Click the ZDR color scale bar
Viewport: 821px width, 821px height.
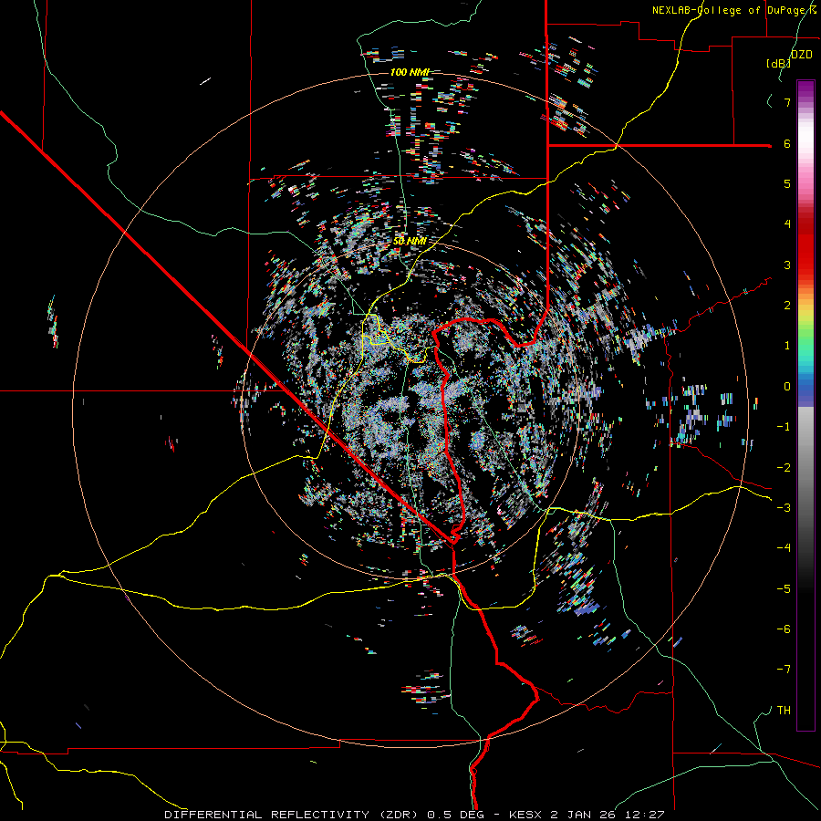805,405
